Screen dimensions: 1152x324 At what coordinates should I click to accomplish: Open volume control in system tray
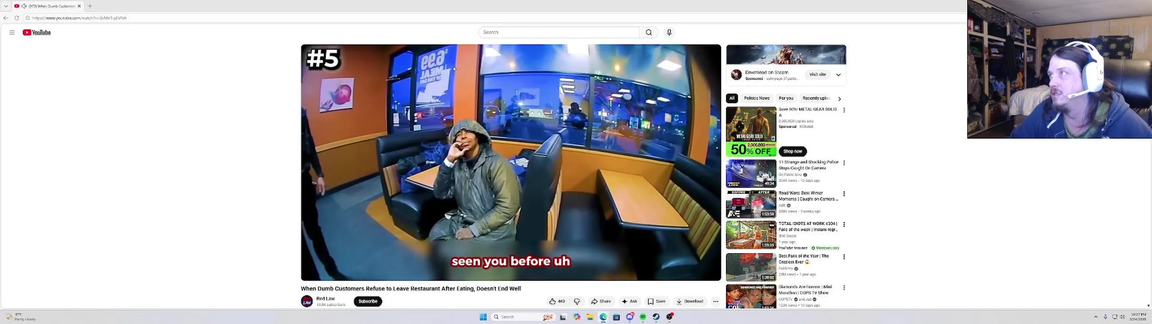(1122, 317)
